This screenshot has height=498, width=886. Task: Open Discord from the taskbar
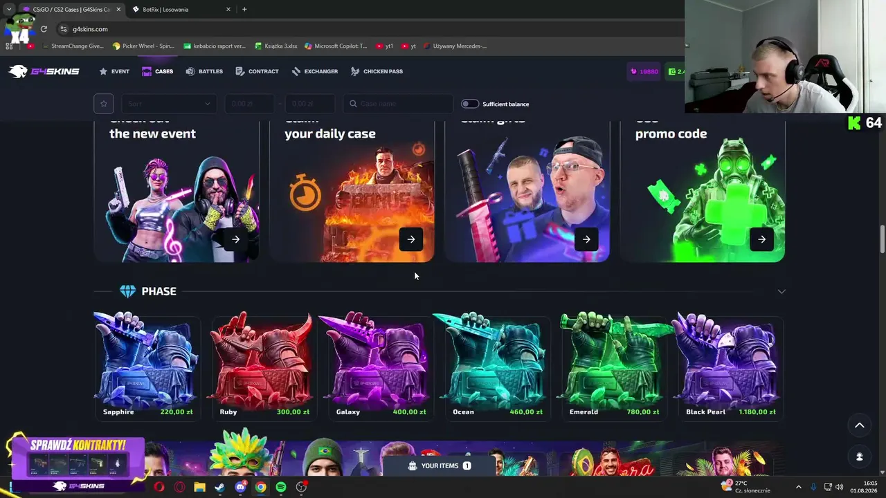[x=240, y=487]
